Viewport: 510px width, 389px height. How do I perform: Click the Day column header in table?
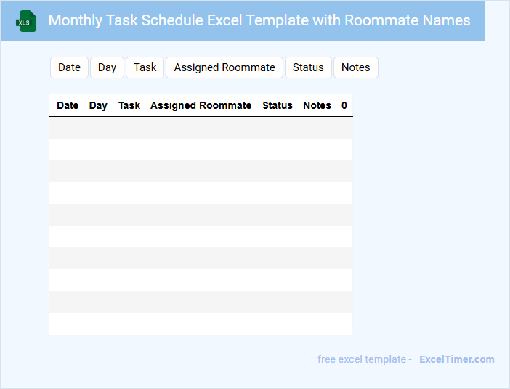point(98,105)
